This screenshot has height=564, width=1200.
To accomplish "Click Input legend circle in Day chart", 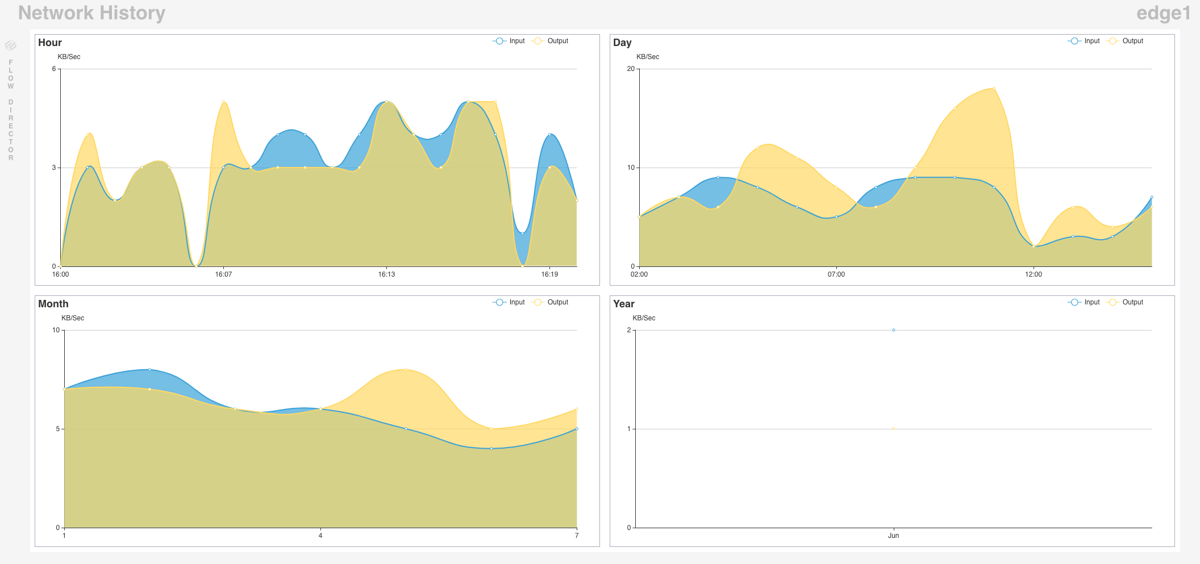I will click(x=1074, y=41).
